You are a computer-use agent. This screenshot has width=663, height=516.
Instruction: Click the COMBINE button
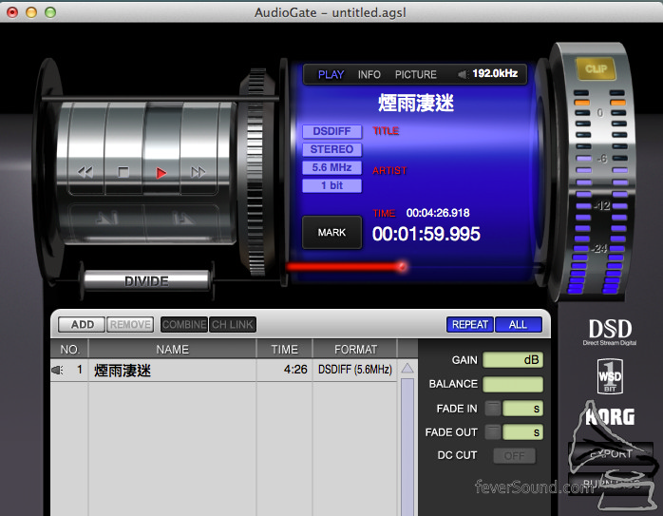coord(184,324)
